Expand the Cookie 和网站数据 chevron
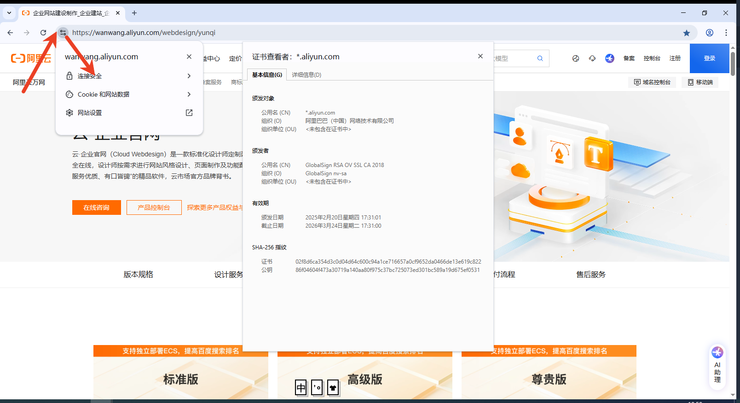Screen dimensions: 740x403 (x=189, y=94)
